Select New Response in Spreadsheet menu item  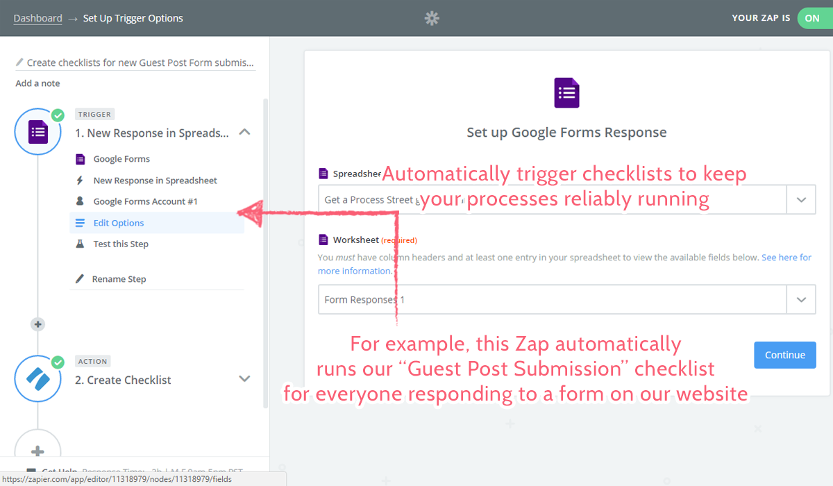point(155,181)
